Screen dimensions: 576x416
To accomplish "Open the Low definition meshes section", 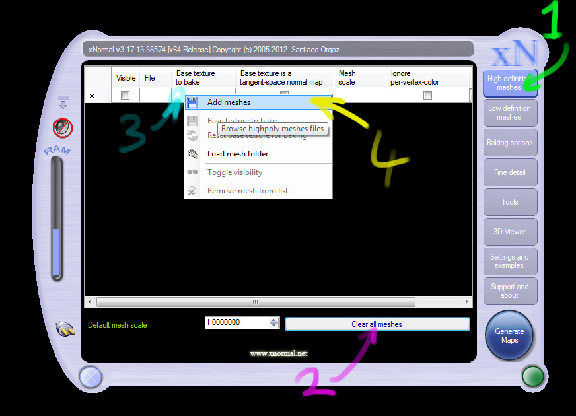I will pos(510,113).
